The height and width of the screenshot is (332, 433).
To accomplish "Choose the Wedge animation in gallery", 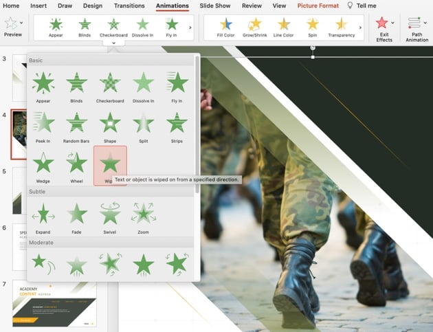I will click(x=43, y=165).
